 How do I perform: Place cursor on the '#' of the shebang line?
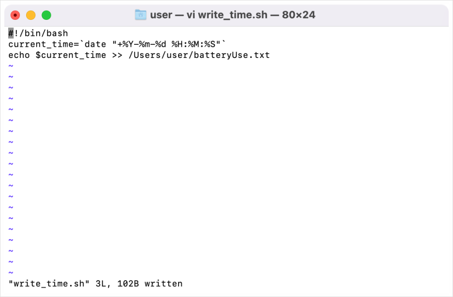[11, 33]
